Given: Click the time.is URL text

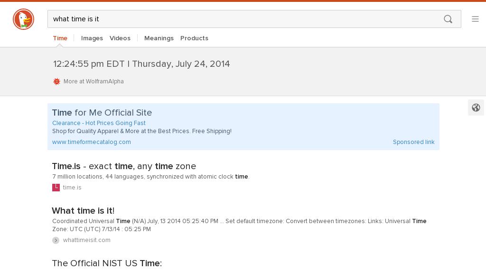Looking at the screenshot, I should point(72,188).
